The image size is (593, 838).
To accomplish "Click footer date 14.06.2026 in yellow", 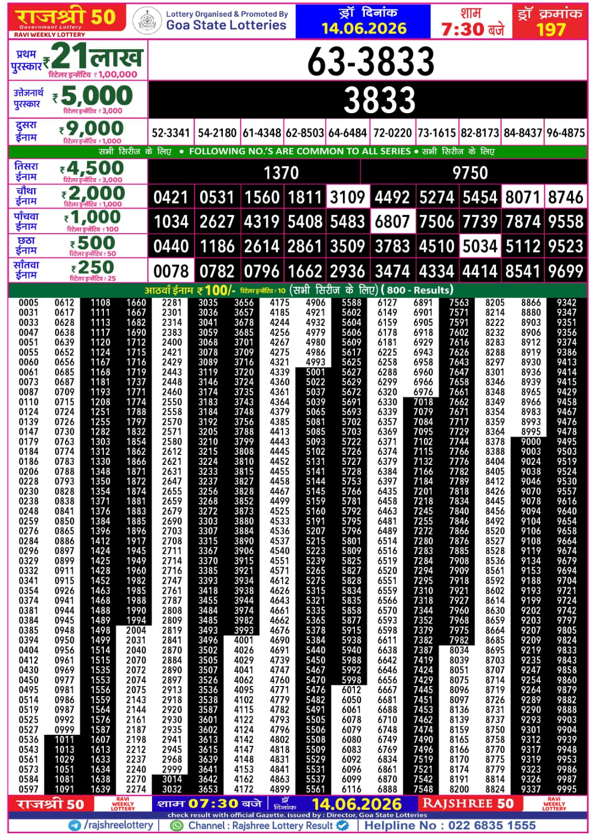I will tap(357, 804).
